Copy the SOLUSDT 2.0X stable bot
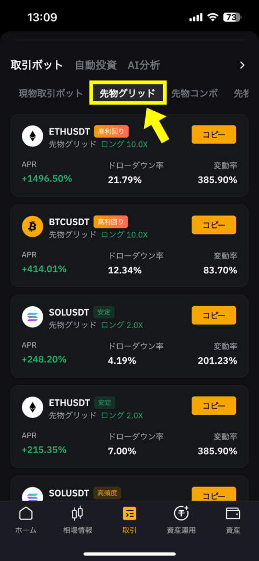This screenshot has height=561, width=259. pos(214,315)
